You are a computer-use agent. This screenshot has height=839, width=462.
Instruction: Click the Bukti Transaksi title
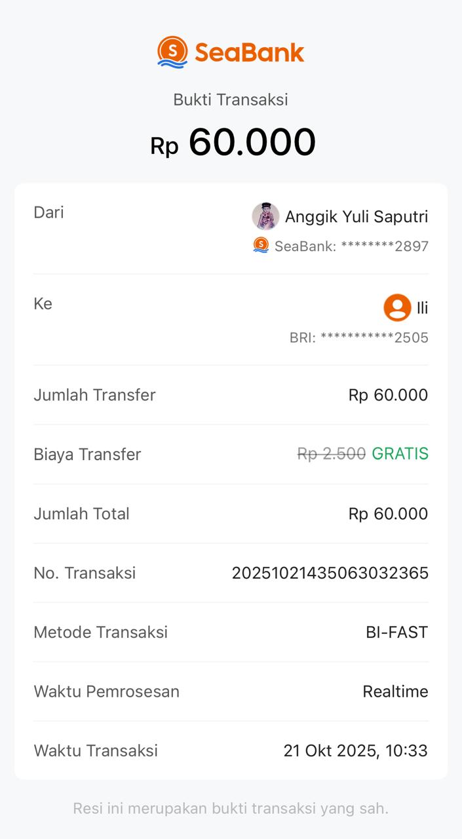point(231,100)
